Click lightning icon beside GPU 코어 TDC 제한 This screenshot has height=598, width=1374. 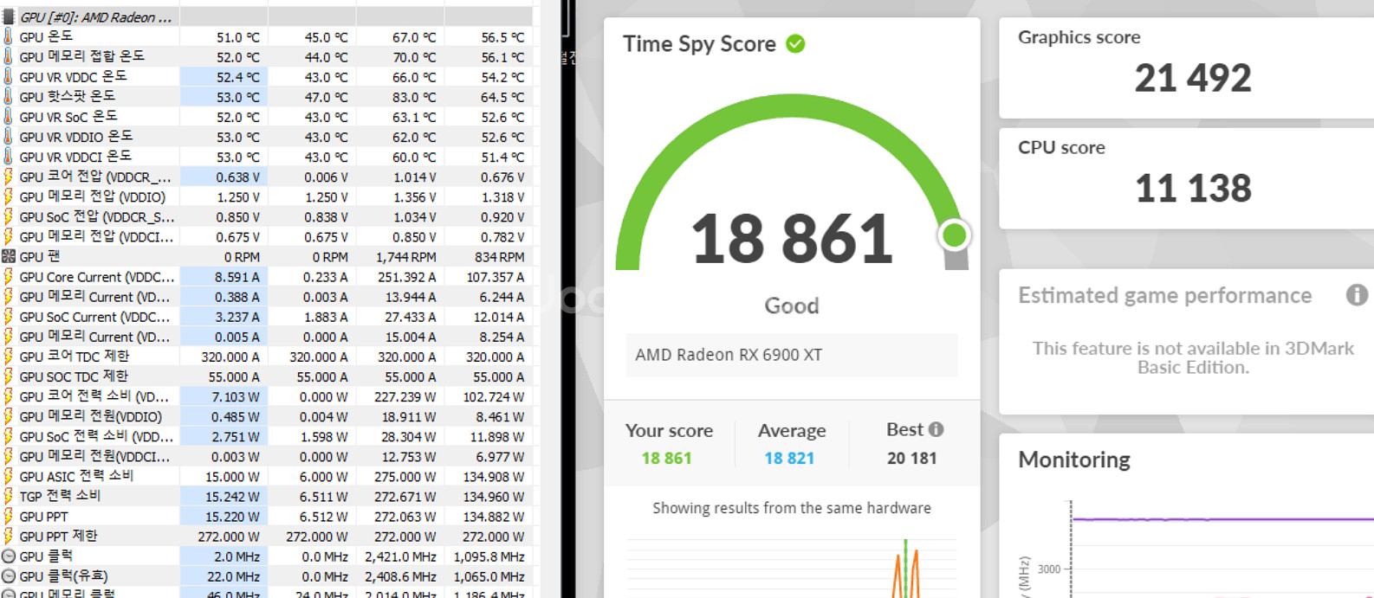[x=9, y=356]
